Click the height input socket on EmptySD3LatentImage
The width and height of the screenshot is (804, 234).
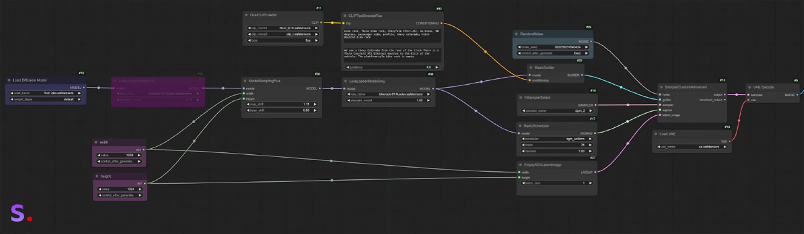point(519,177)
